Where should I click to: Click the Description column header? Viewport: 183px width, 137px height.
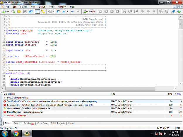[57, 94]
